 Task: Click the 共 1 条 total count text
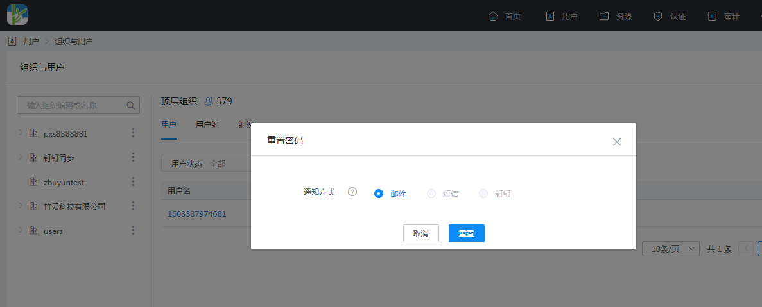tap(719, 249)
